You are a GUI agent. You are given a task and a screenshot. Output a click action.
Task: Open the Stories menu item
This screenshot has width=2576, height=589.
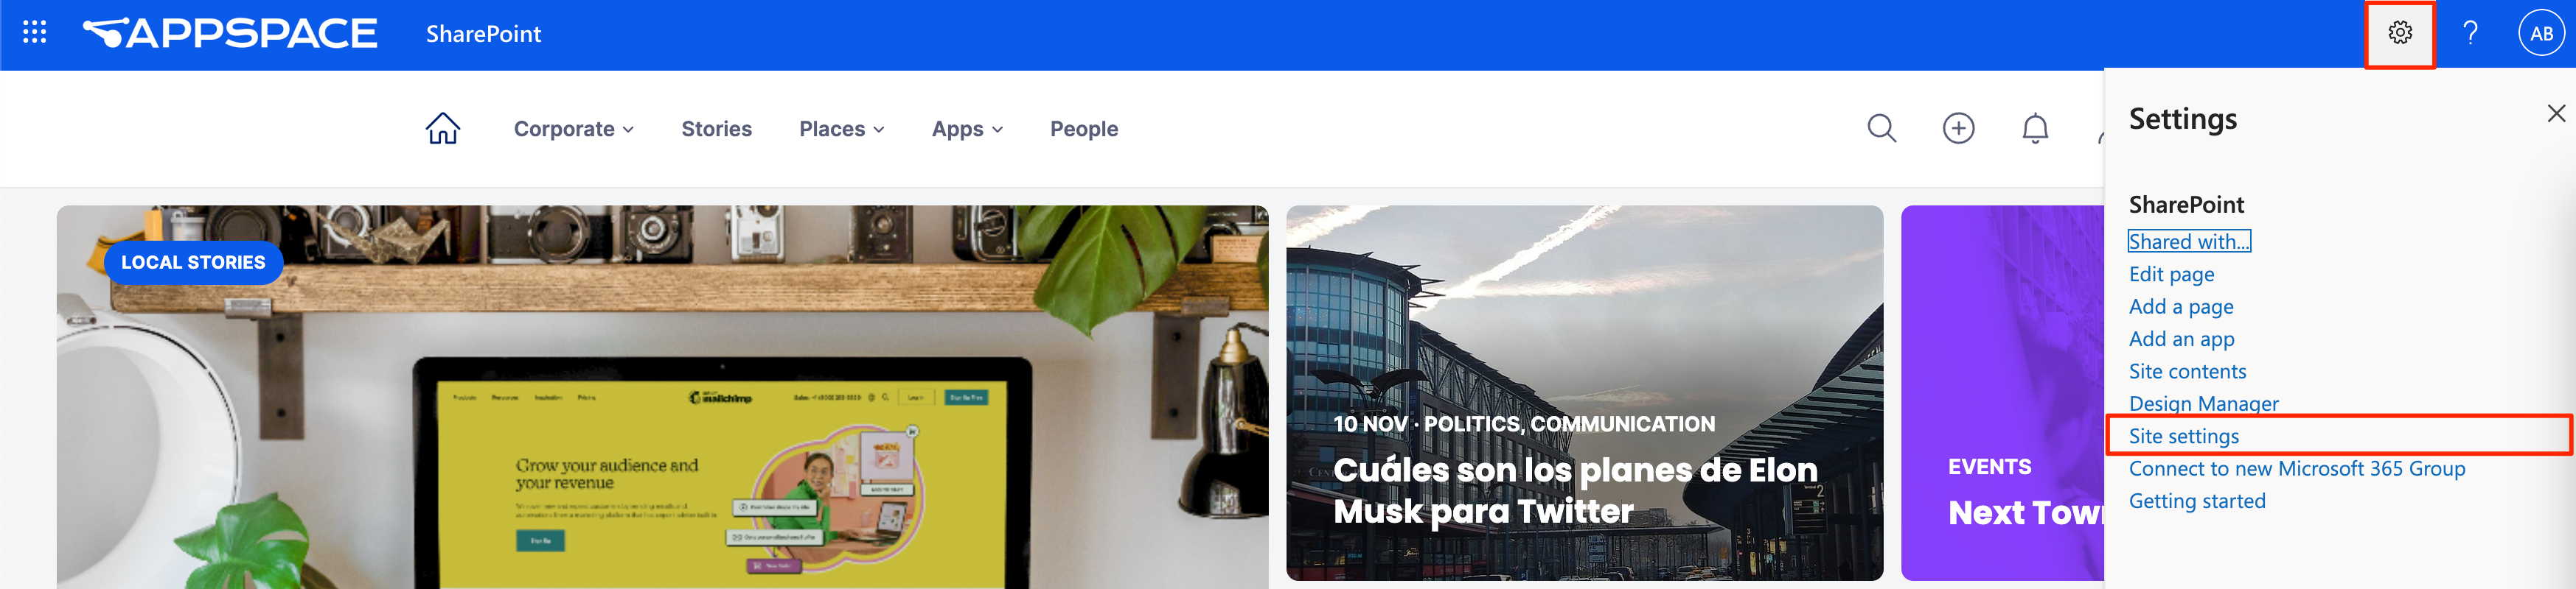click(x=716, y=129)
